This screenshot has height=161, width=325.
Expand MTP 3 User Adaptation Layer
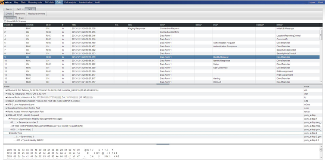click(6, 105)
